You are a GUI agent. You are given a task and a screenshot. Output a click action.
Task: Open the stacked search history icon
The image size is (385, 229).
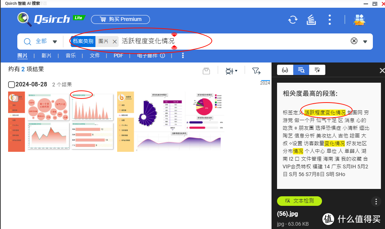(311, 20)
